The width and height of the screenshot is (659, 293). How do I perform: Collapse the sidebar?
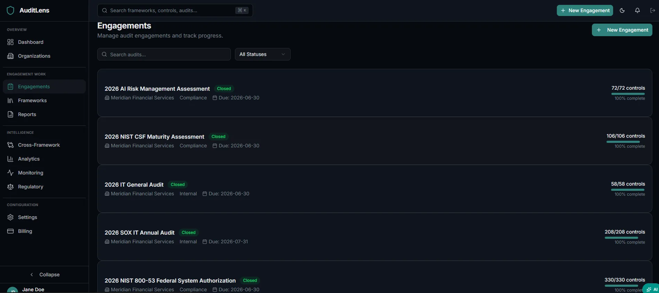coord(44,275)
